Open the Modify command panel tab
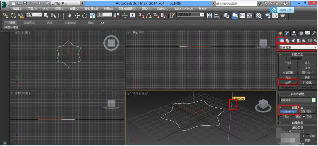The image size is (318, 146). click(x=287, y=33)
